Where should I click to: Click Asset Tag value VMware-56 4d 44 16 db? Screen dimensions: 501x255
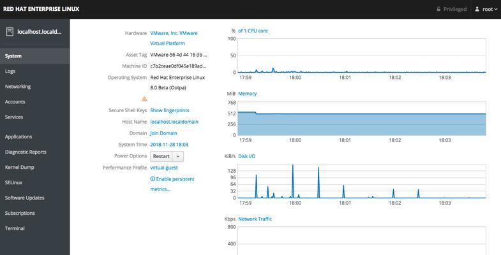click(x=179, y=55)
